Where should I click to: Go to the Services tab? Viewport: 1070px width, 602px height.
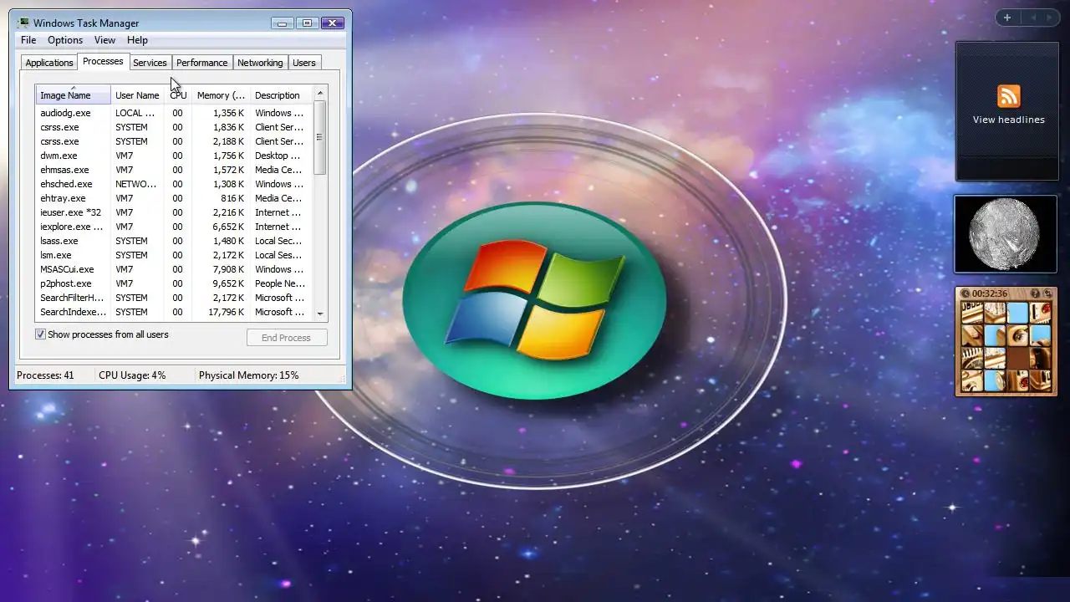pos(150,63)
